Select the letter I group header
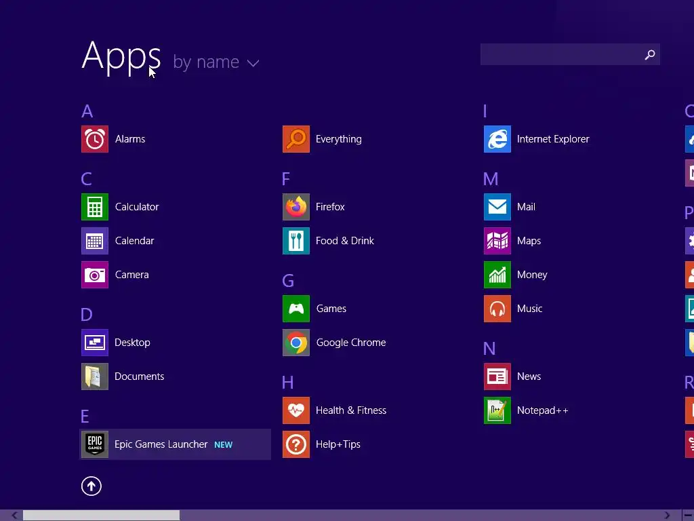The height and width of the screenshot is (521, 694). tap(485, 111)
